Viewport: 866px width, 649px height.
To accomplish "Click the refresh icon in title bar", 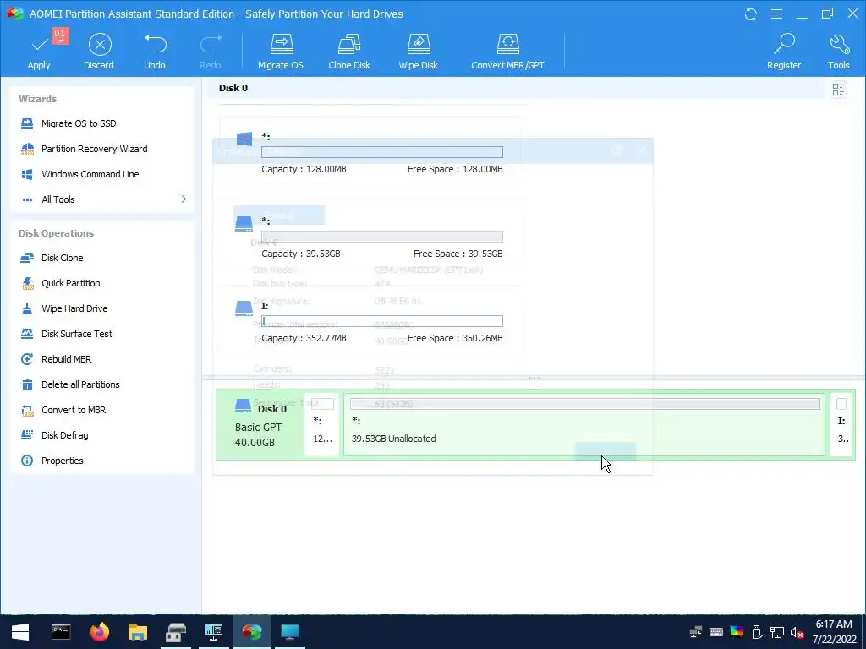I will (751, 14).
